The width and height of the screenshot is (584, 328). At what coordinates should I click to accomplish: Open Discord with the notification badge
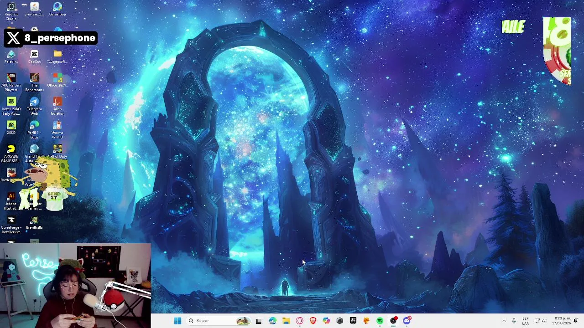pos(407,321)
